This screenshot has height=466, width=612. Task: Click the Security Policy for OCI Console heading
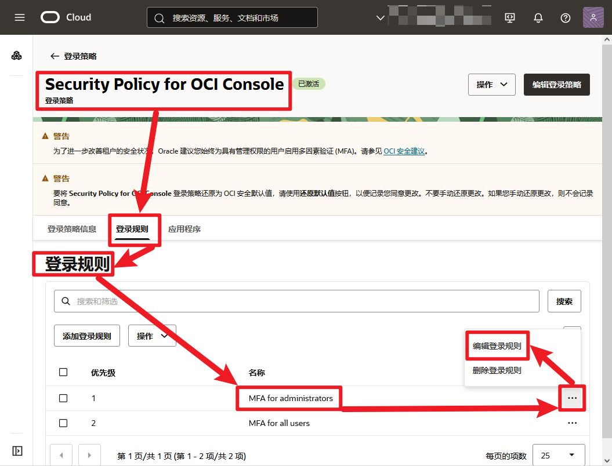164,84
